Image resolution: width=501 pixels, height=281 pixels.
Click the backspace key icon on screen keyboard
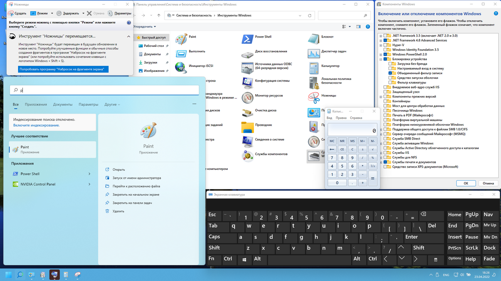[423, 214]
